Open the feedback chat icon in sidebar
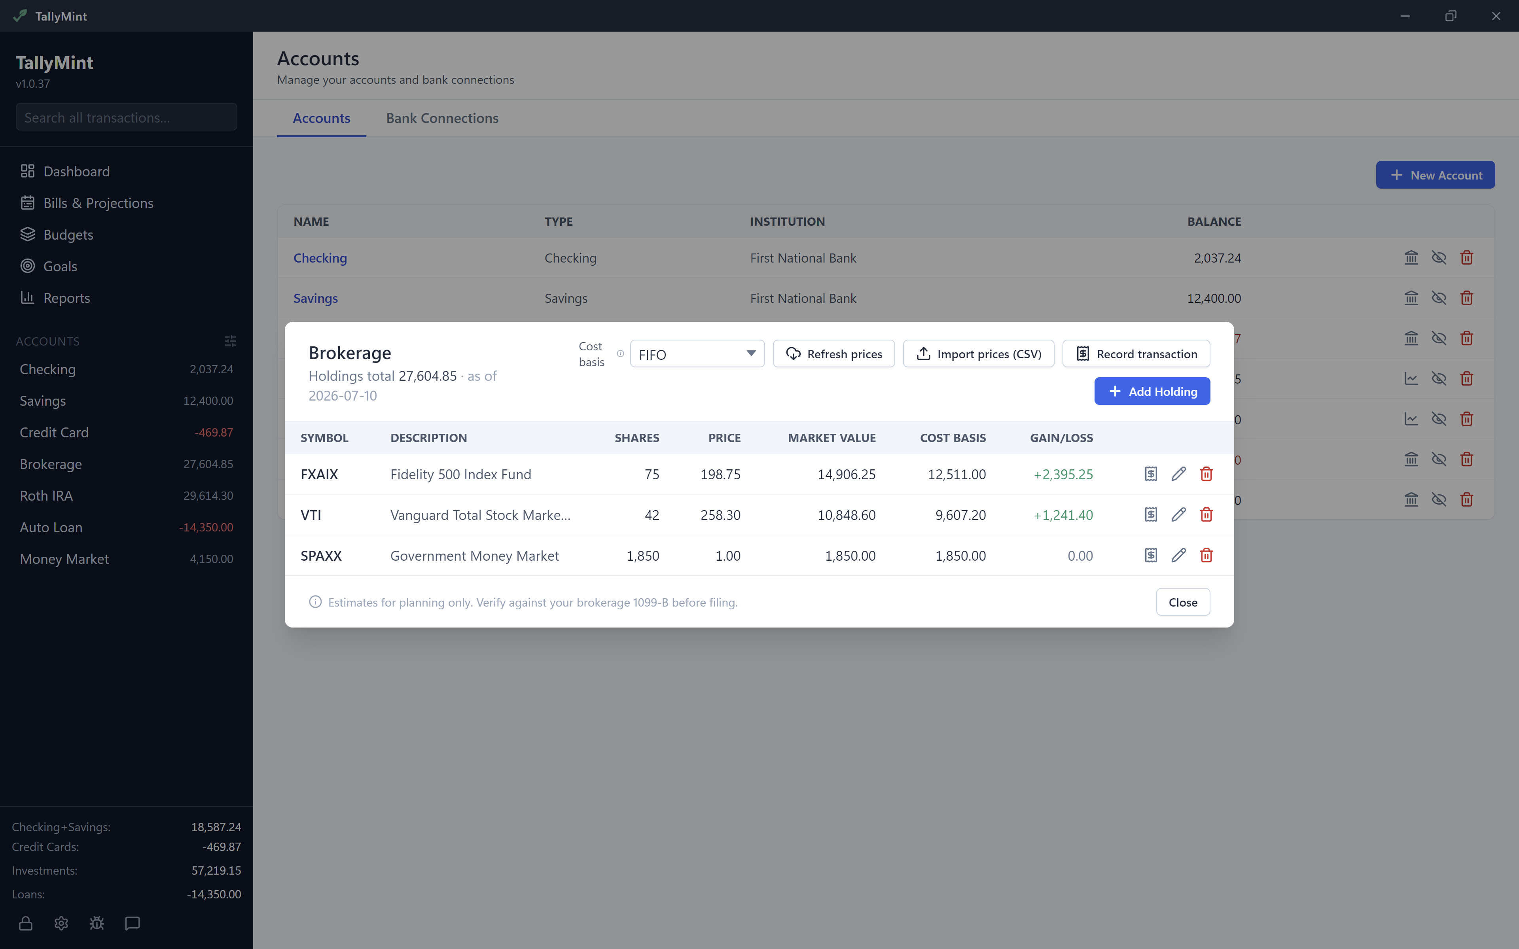Viewport: 1519px width, 949px height. 132,923
